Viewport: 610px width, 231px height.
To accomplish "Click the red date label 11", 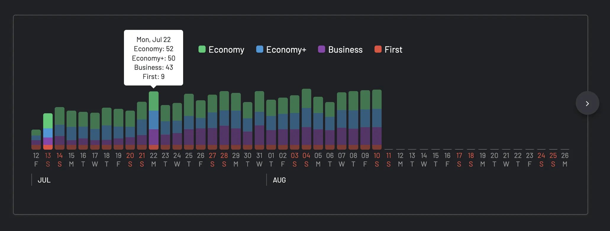I will (388, 160).
